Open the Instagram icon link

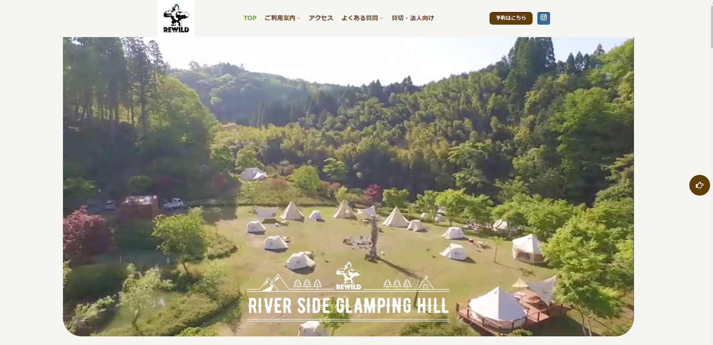[x=544, y=18]
